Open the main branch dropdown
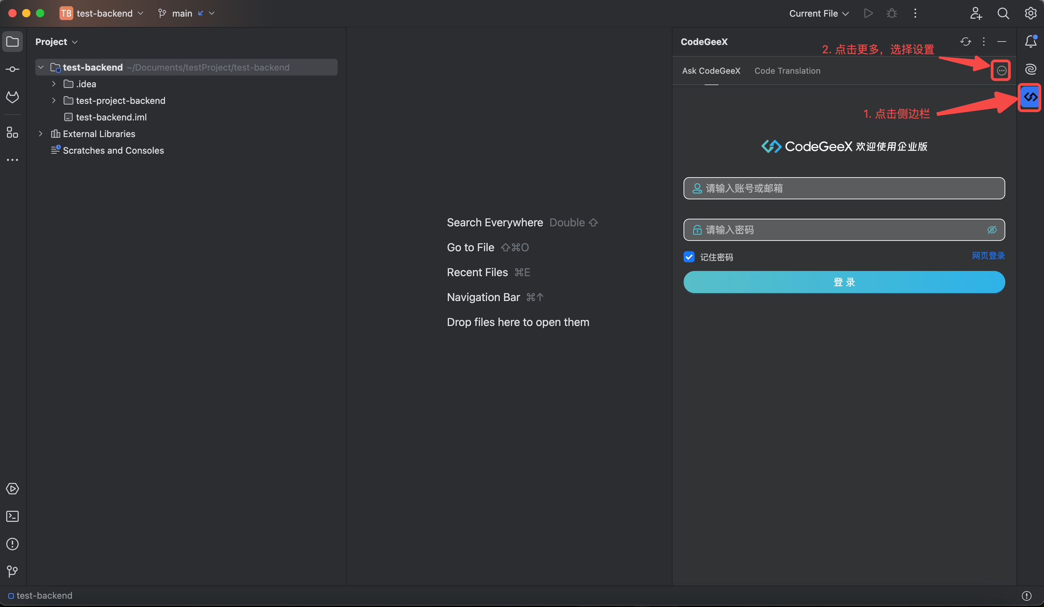Screen dimensions: 1044x607 [x=186, y=13]
